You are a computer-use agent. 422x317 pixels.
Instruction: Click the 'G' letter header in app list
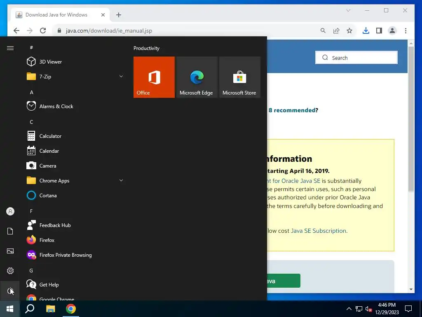(31, 271)
